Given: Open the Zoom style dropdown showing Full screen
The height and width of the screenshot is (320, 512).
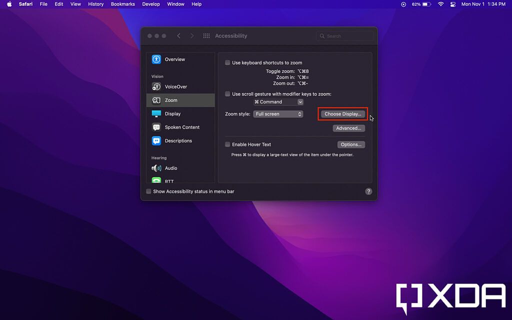Looking at the screenshot, I should [x=278, y=113].
